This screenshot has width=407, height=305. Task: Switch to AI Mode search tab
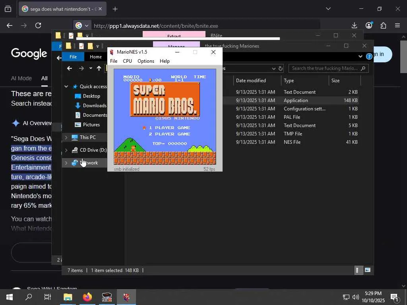click(x=21, y=78)
